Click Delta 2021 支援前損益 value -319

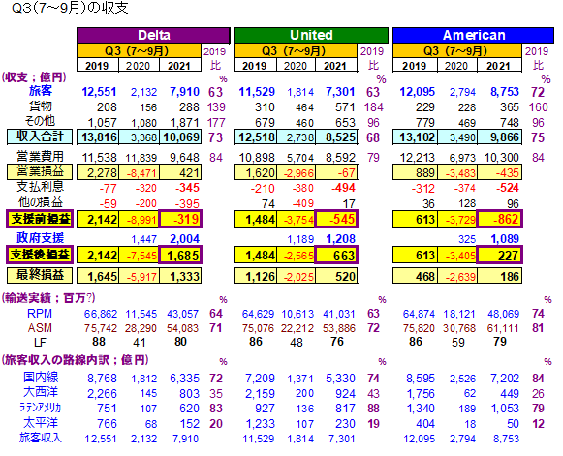point(180,219)
